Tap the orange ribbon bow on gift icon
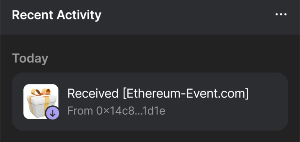The width and height of the screenshot is (300, 142). pyautogui.click(x=41, y=92)
